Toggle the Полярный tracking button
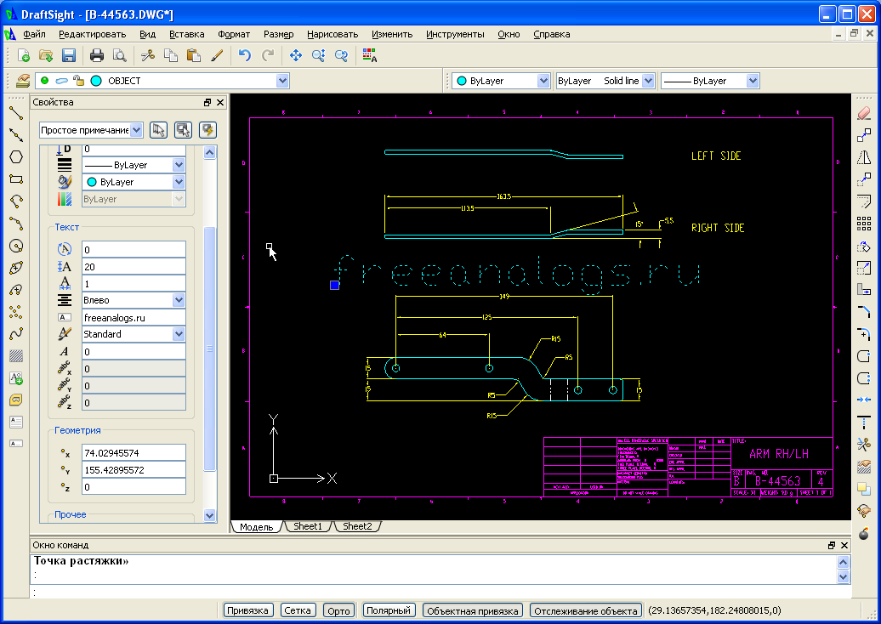 (x=389, y=610)
